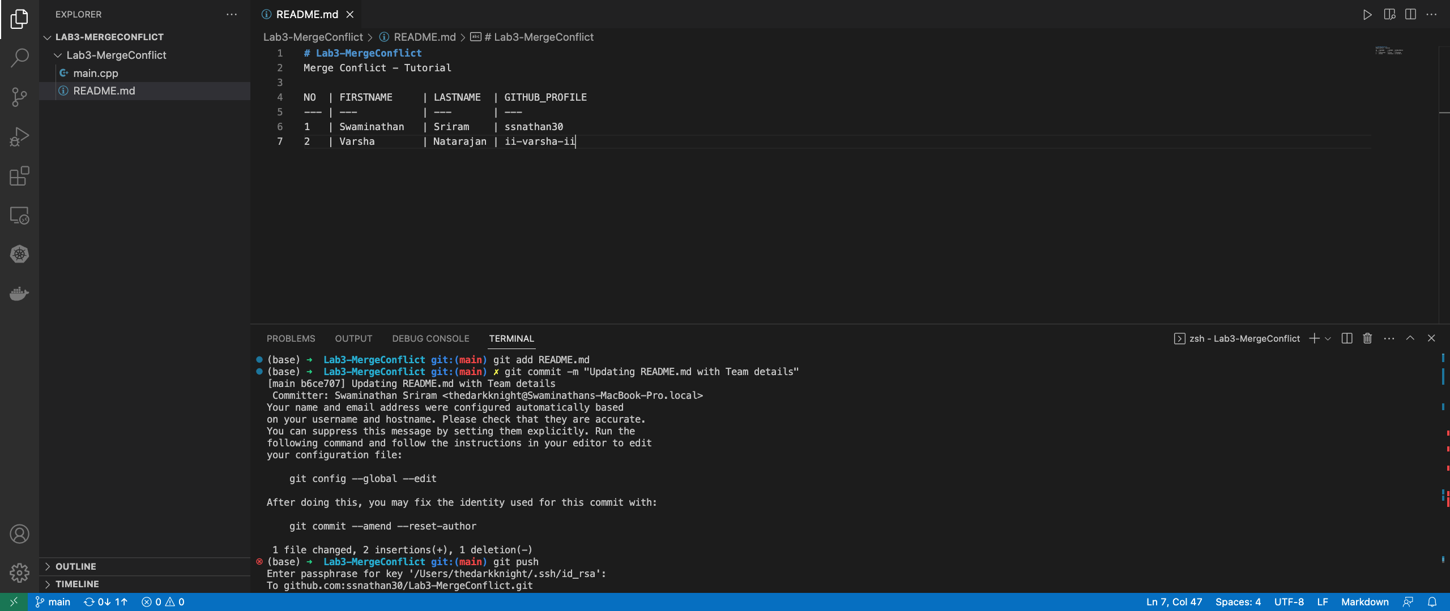Switch to the PROBLEMS tab

pyautogui.click(x=291, y=338)
